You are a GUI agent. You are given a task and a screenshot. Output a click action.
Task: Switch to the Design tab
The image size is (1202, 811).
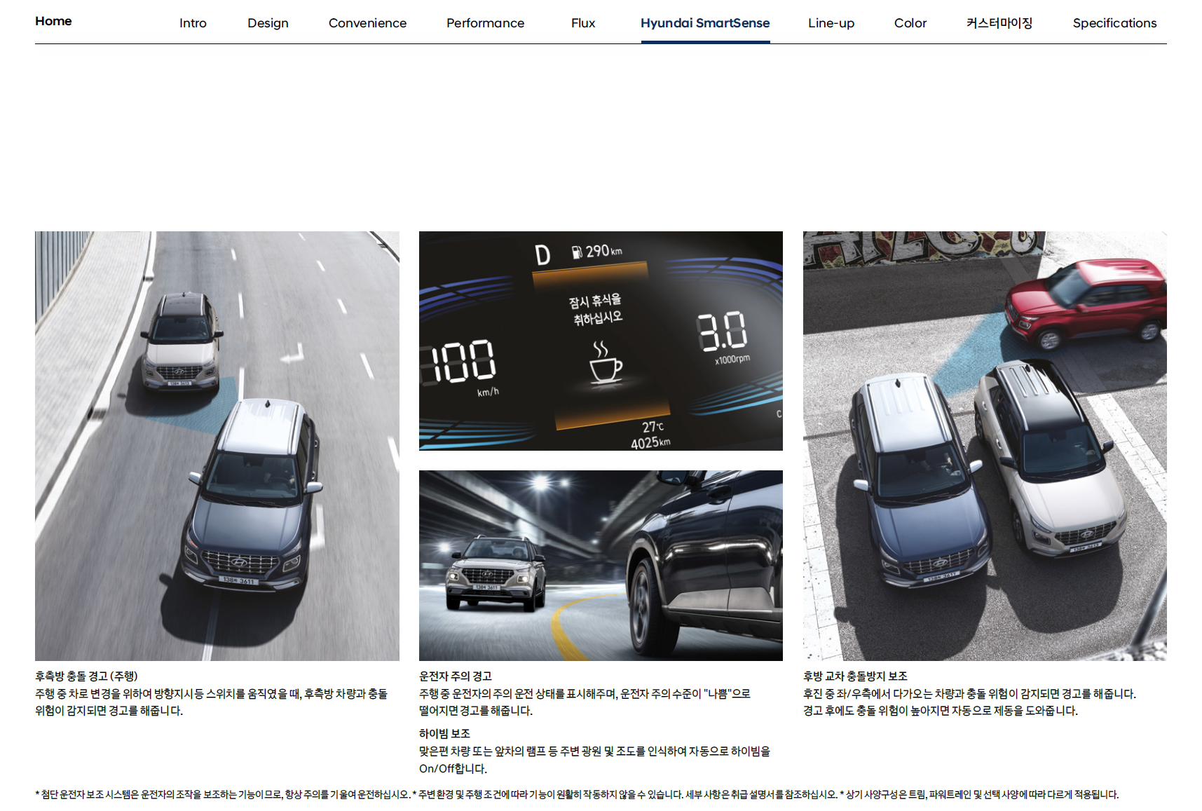(268, 23)
